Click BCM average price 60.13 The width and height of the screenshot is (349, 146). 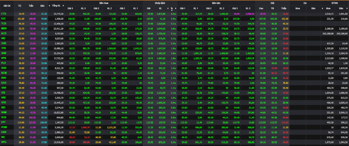274,73
